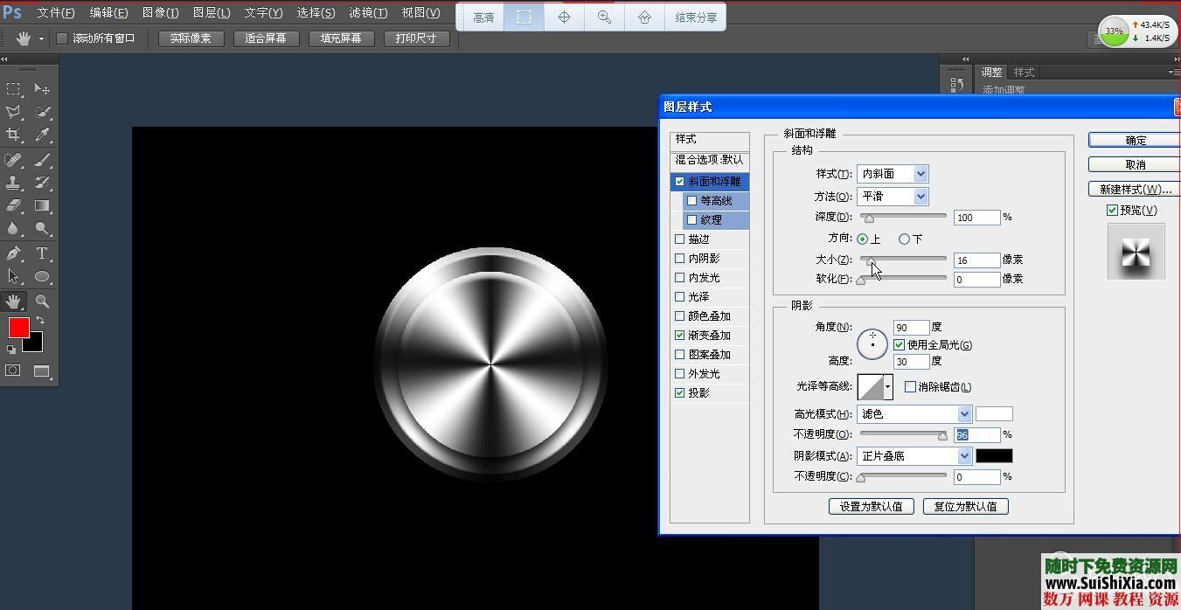The width and height of the screenshot is (1181, 610).
Task: Select the Zoom tool in the toolbox
Action: [43, 301]
